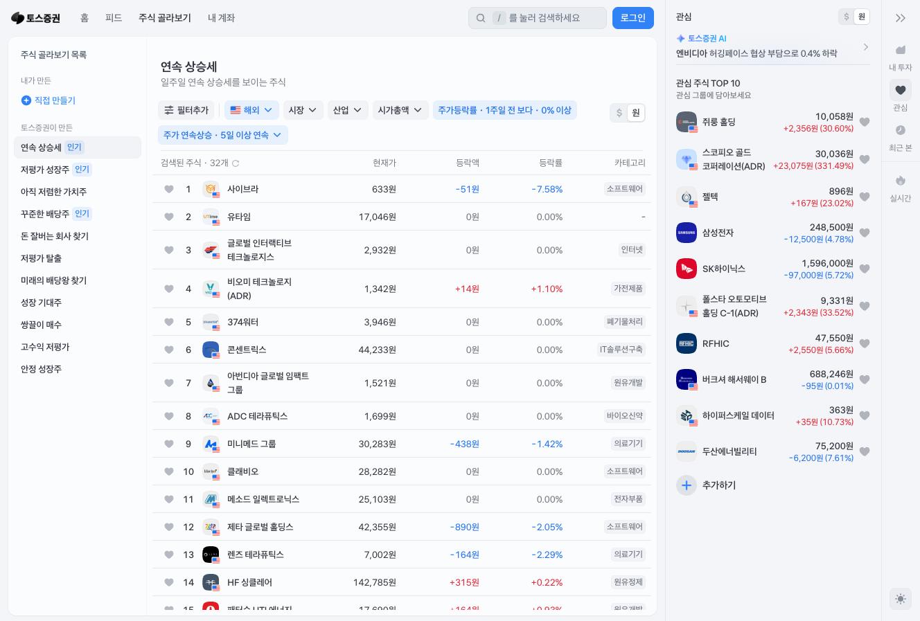Open stock row 제타 글로벌 홀딩스

point(402,527)
